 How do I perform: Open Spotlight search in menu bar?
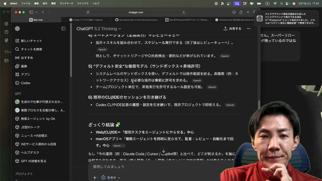[x=281, y=4]
